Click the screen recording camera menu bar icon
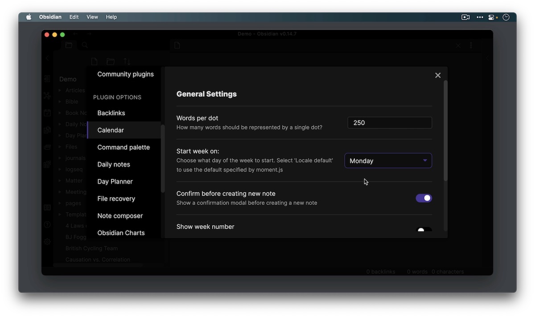This screenshot has width=535, height=317. click(465, 17)
